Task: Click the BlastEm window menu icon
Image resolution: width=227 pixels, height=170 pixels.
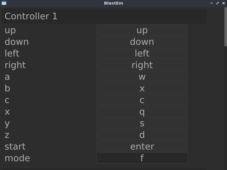Action: (x=4, y=3)
